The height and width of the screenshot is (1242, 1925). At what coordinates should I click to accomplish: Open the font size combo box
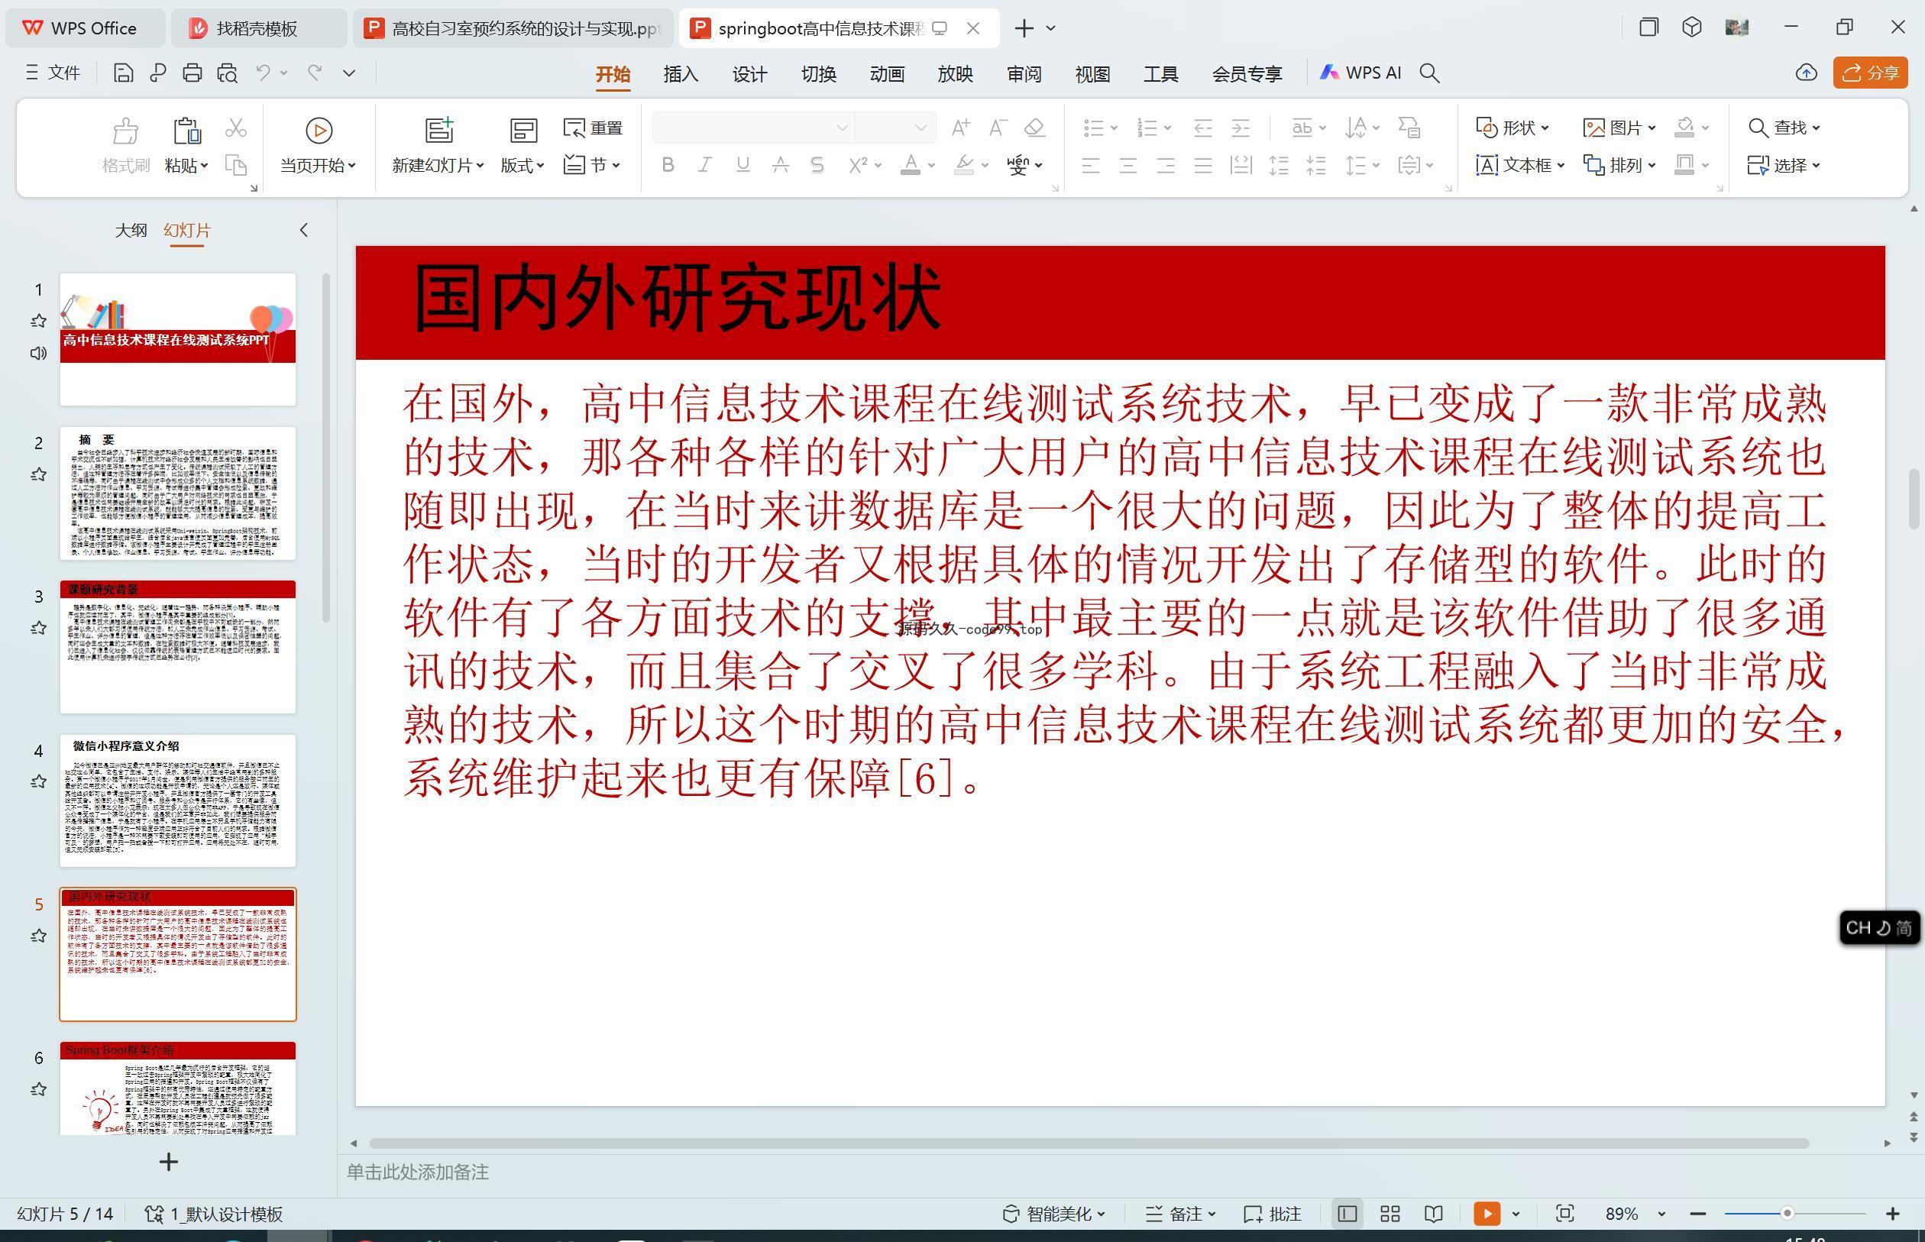[895, 128]
